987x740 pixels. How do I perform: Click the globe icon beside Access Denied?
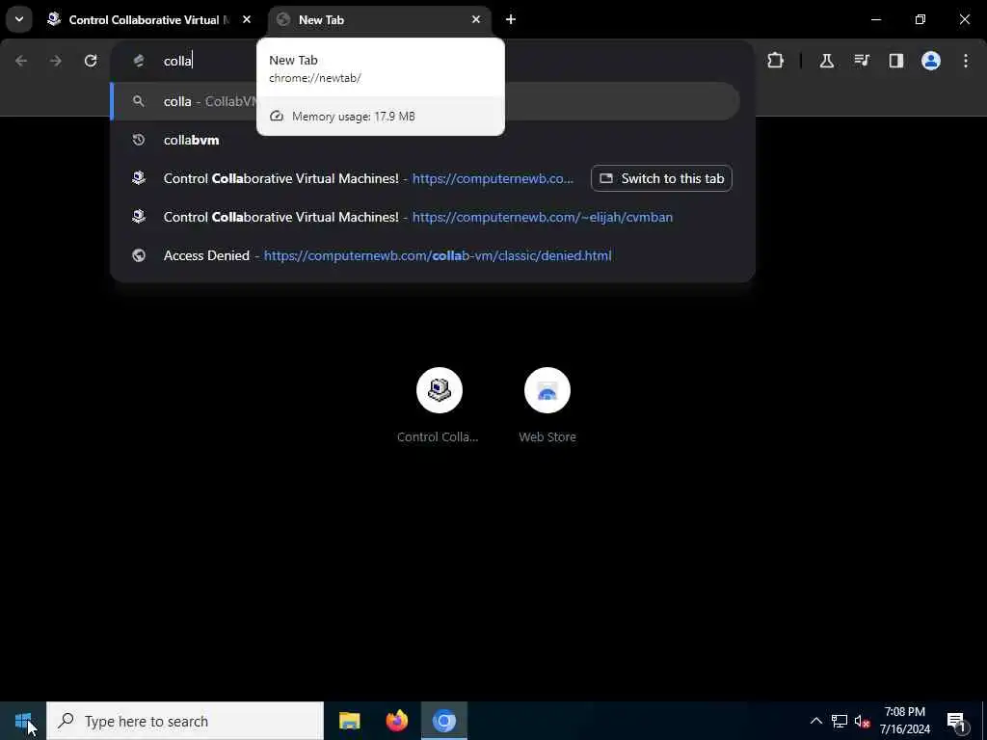(x=139, y=255)
